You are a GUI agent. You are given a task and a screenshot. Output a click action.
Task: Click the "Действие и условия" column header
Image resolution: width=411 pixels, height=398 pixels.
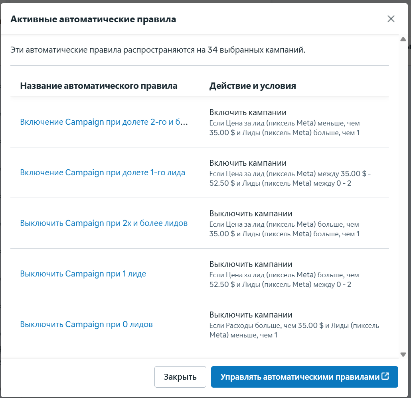coord(253,86)
